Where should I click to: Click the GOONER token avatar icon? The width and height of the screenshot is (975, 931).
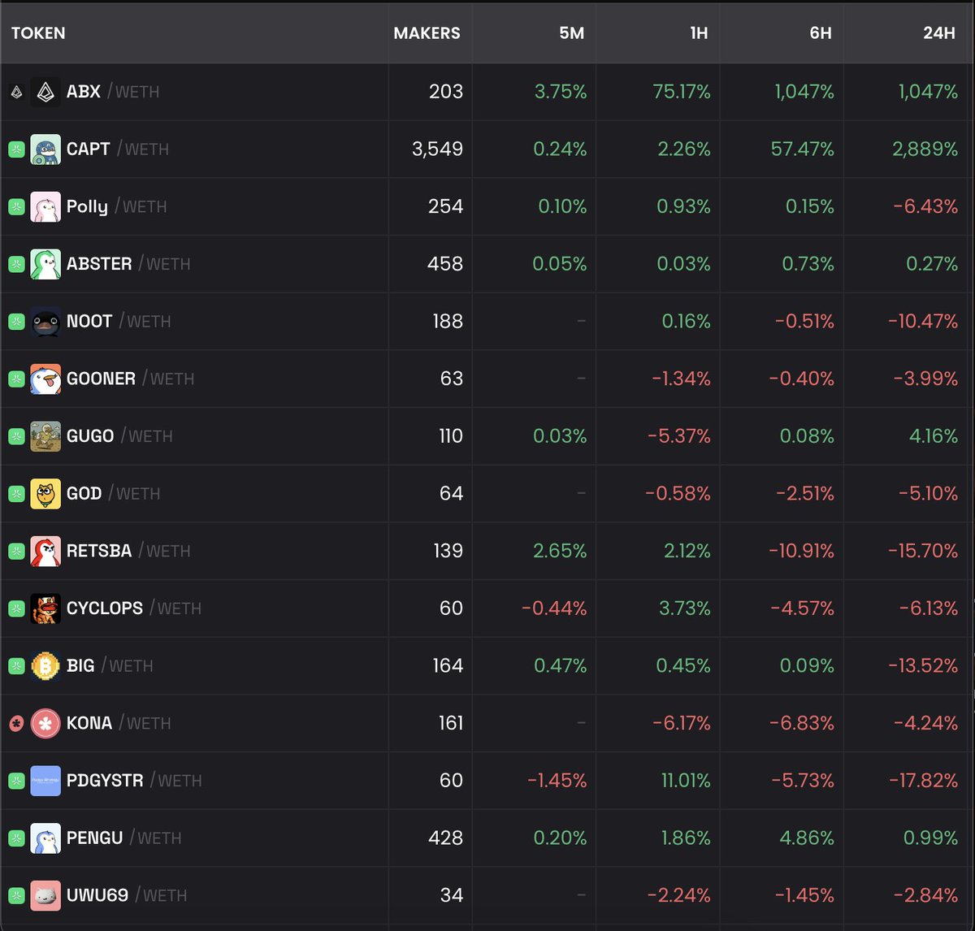[x=45, y=379]
